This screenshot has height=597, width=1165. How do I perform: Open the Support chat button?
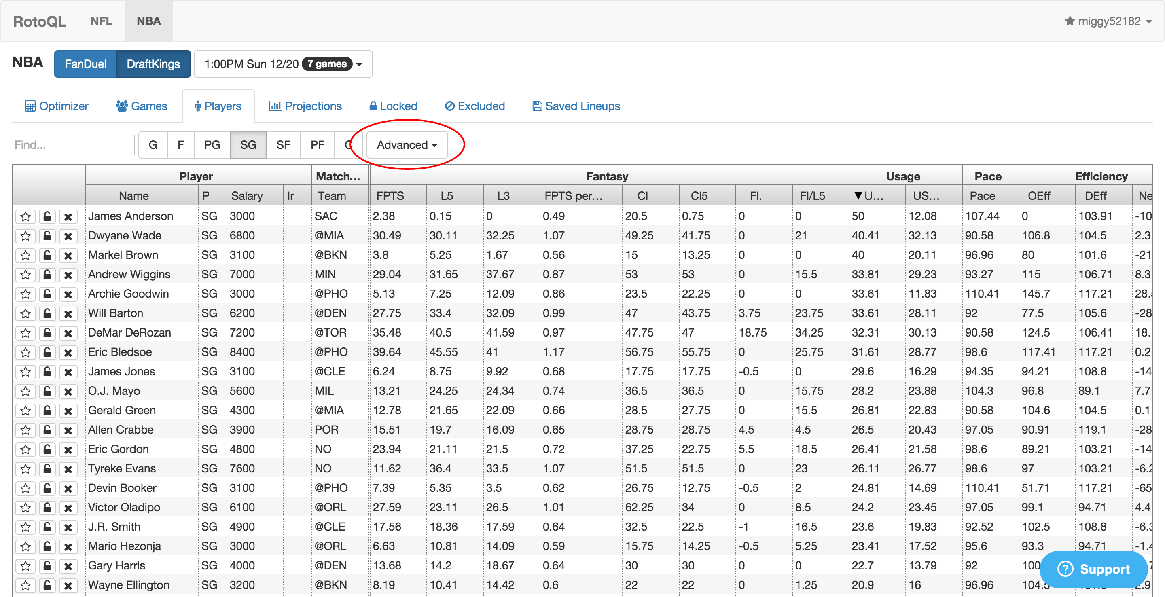click(1093, 569)
